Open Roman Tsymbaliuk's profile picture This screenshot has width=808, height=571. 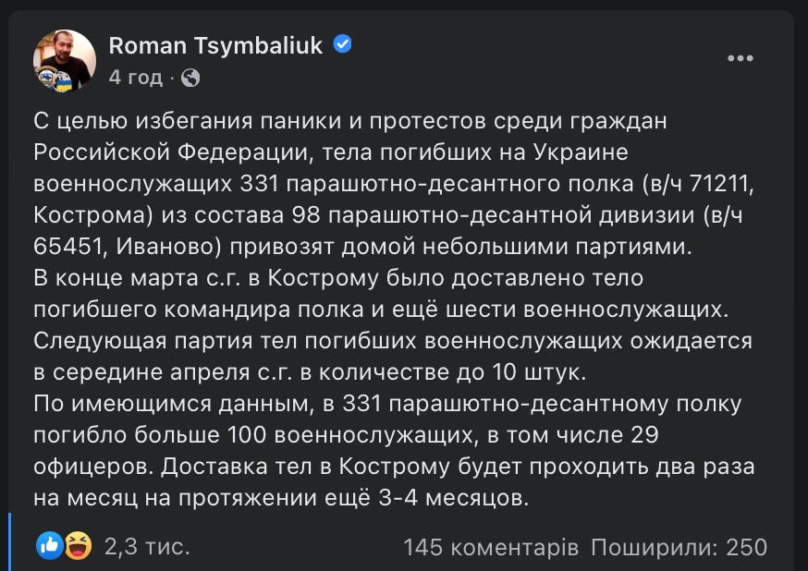(65, 61)
